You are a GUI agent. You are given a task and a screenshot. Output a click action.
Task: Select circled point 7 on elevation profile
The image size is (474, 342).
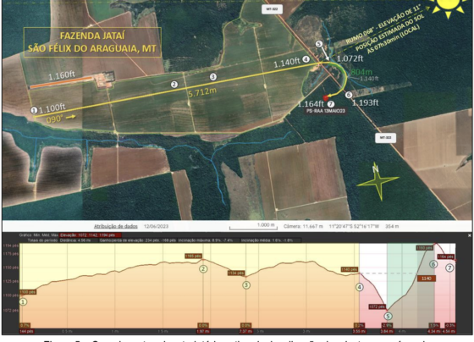point(449,268)
